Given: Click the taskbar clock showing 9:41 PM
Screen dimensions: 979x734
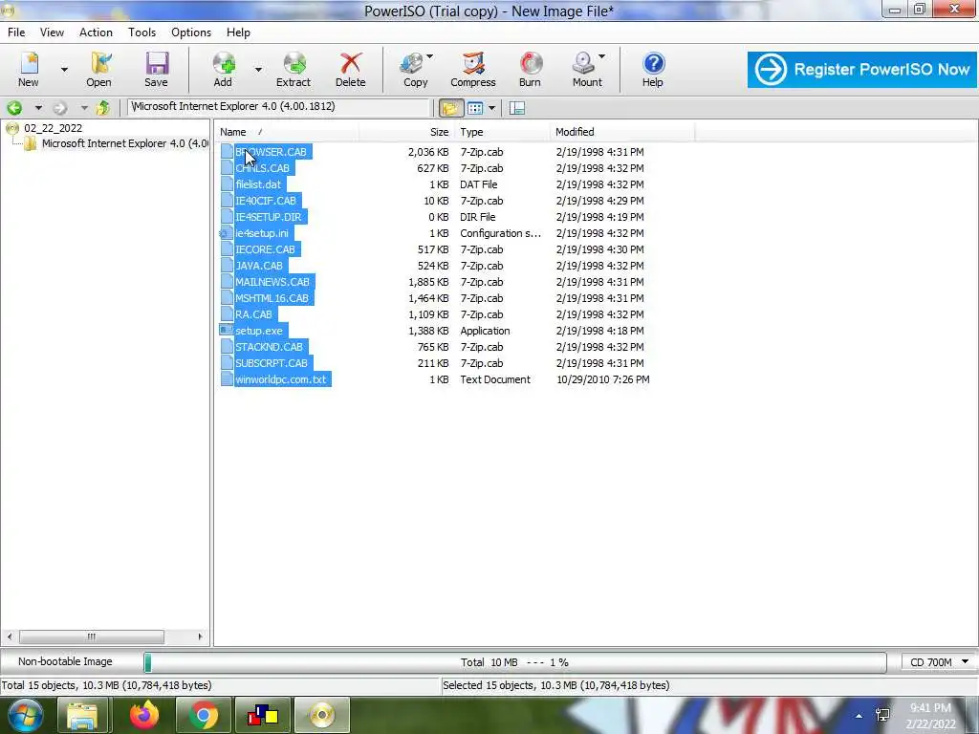Looking at the screenshot, I should [930, 708].
